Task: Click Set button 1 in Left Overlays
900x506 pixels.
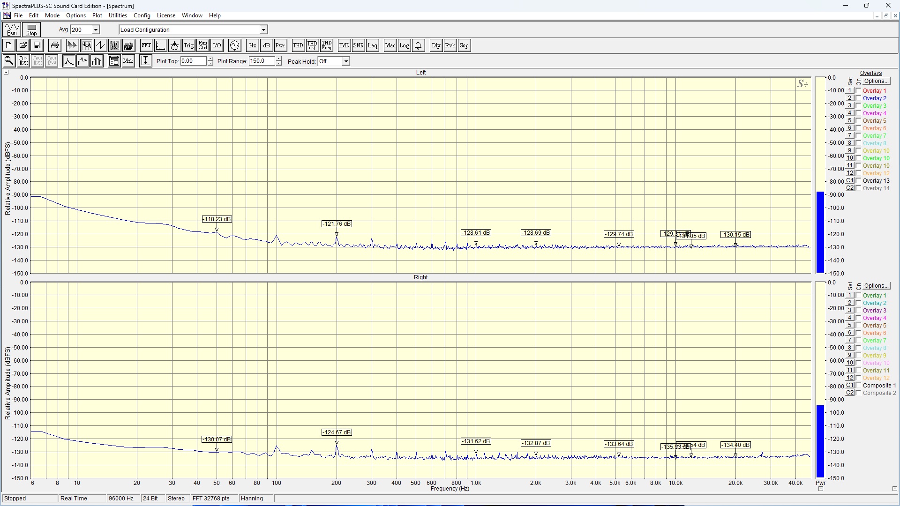Action: (x=850, y=90)
